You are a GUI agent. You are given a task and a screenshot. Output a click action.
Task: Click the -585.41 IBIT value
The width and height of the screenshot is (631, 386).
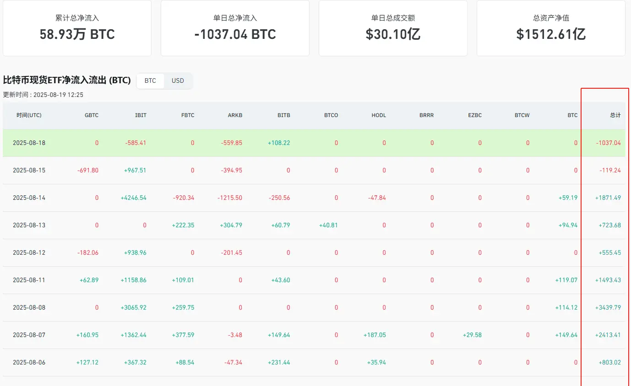point(136,143)
